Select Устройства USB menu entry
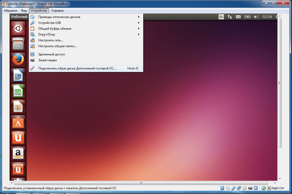 pos(86,23)
